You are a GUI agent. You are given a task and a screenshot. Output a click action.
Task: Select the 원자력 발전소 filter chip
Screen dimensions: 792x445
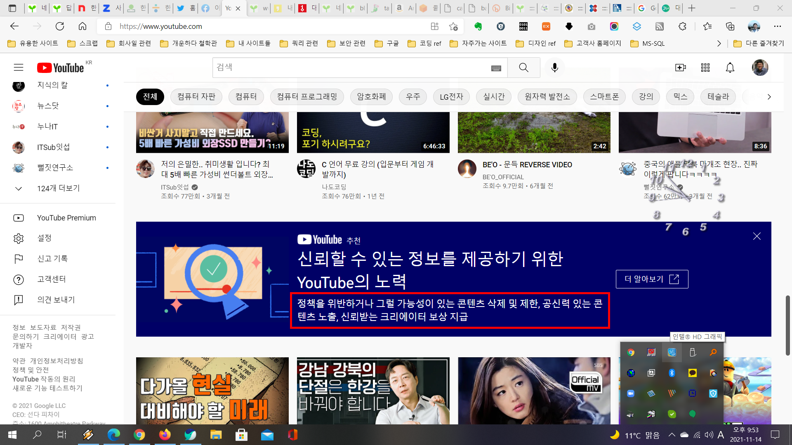tap(547, 96)
